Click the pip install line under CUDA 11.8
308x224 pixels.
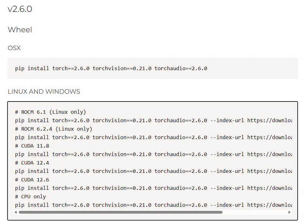coord(153,154)
